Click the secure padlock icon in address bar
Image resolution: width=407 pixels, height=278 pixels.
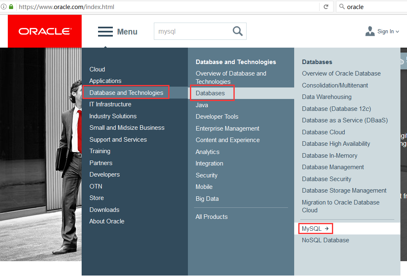click(11, 7)
